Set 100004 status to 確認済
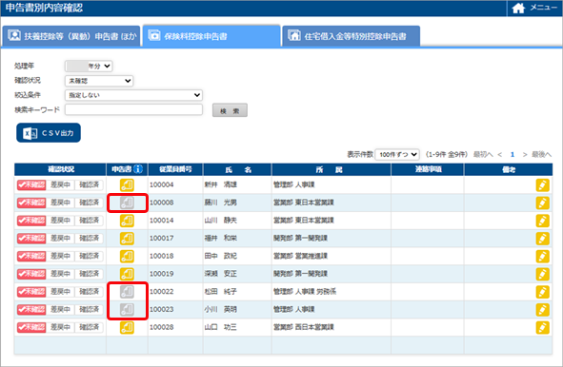Viewport: 563px width, 367px height. point(89,185)
